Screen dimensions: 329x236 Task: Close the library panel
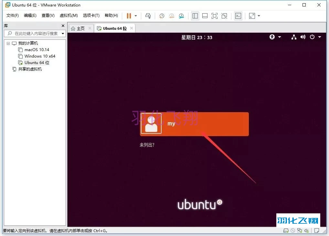click(63, 26)
